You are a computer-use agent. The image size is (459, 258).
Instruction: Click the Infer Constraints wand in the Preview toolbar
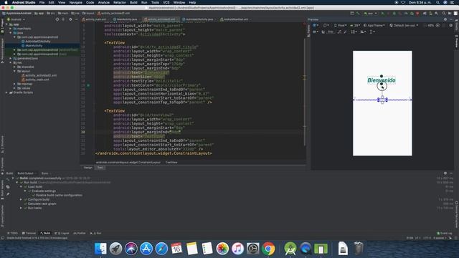coord(346,32)
